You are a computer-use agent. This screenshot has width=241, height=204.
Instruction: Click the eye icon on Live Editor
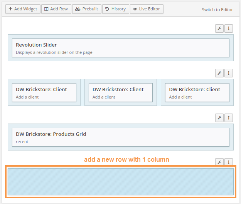click(135, 9)
